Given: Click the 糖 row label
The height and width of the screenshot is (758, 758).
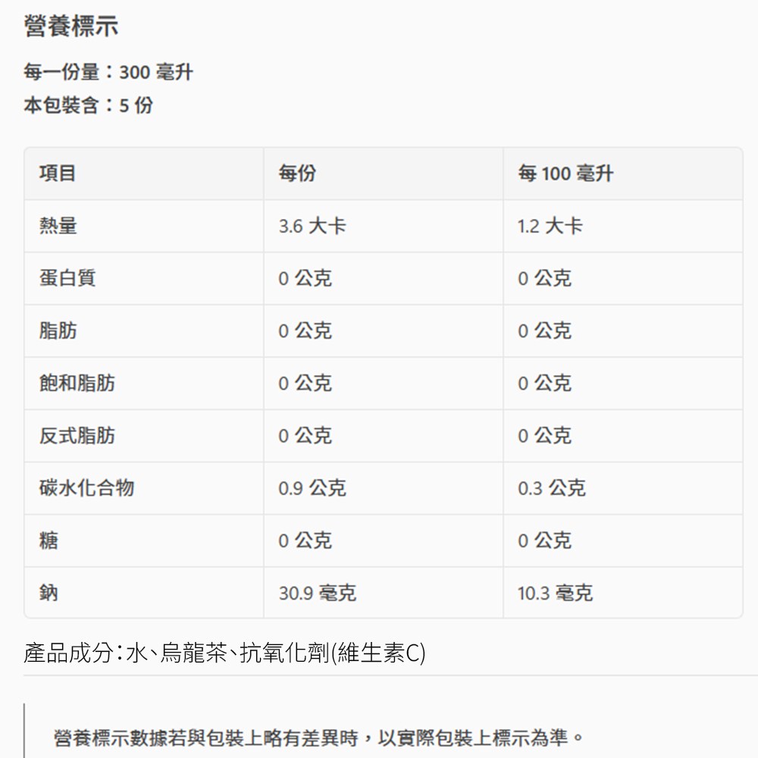Looking at the screenshot, I should pyautogui.click(x=49, y=540).
